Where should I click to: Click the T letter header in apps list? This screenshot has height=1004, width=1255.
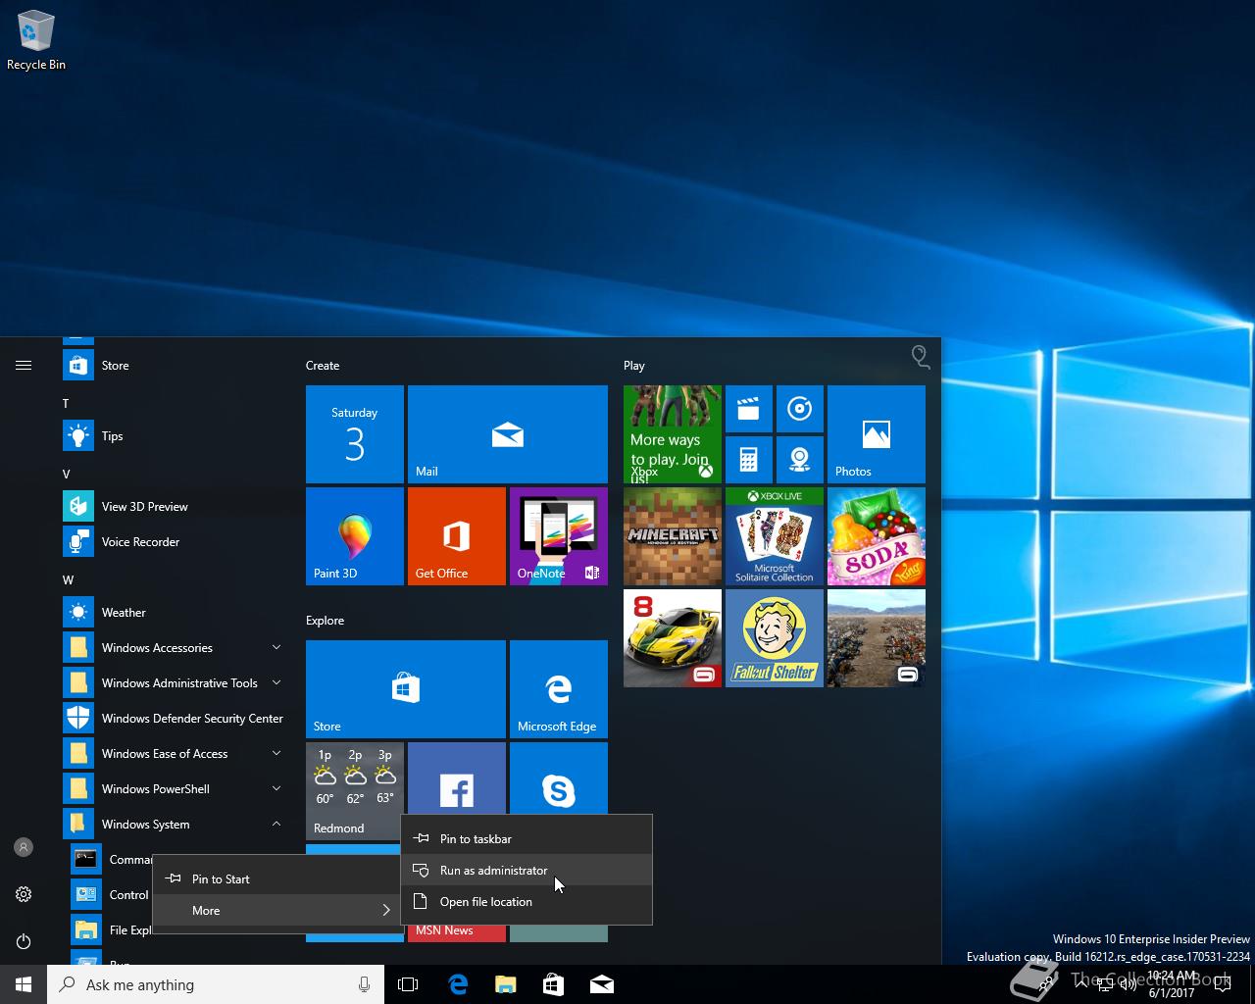click(66, 404)
